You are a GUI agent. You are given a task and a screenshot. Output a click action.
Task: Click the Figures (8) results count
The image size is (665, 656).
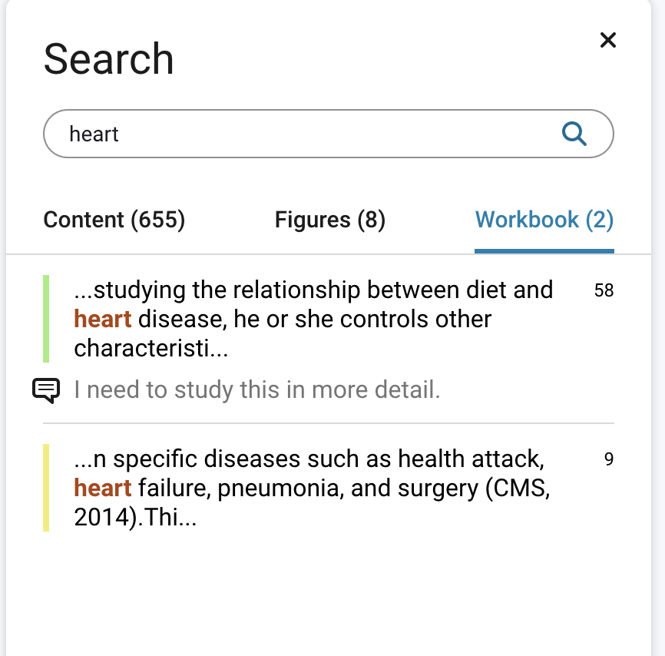[329, 220]
